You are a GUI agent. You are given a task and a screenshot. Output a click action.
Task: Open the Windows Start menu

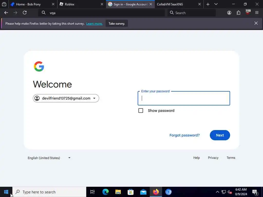click(6, 192)
